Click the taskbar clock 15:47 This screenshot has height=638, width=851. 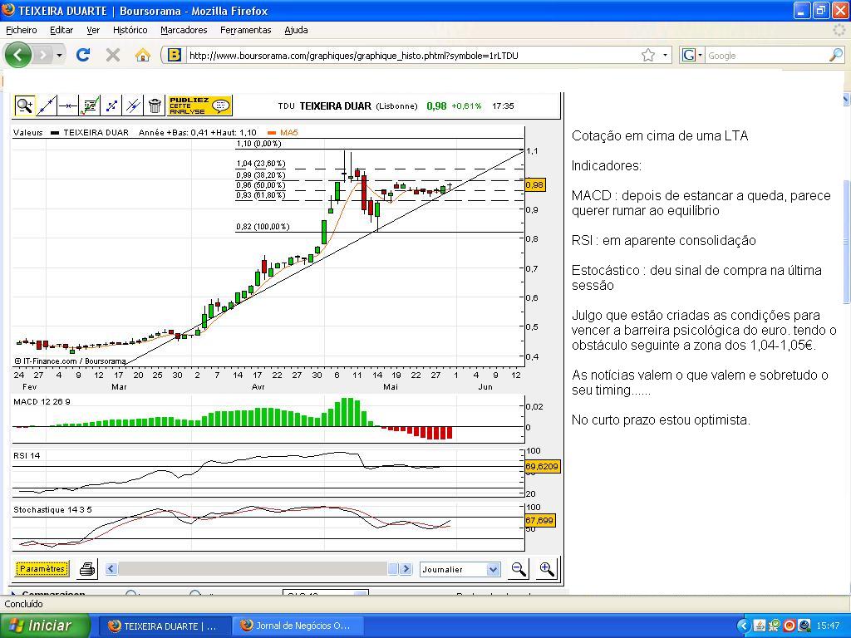[x=829, y=626]
